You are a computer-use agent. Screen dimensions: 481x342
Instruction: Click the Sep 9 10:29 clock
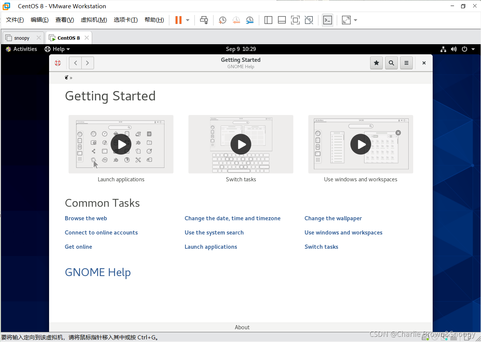(241, 49)
